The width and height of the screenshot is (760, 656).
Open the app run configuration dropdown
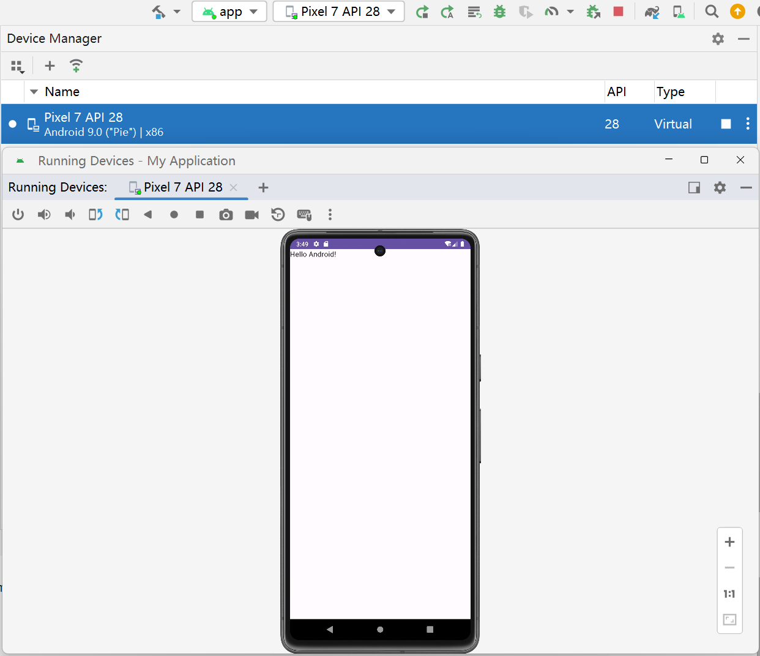(229, 12)
